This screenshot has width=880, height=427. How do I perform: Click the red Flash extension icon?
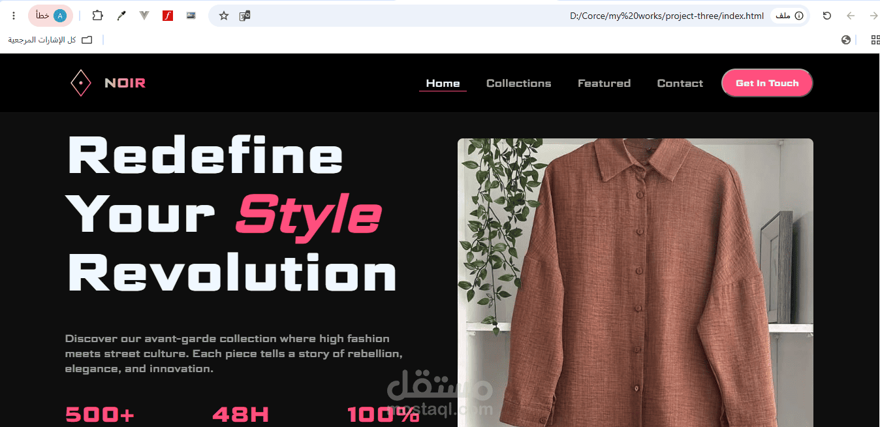click(168, 16)
